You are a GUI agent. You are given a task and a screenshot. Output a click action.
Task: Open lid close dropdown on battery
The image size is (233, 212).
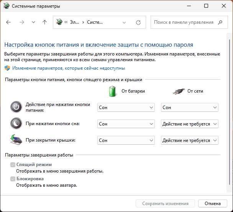[126, 140]
